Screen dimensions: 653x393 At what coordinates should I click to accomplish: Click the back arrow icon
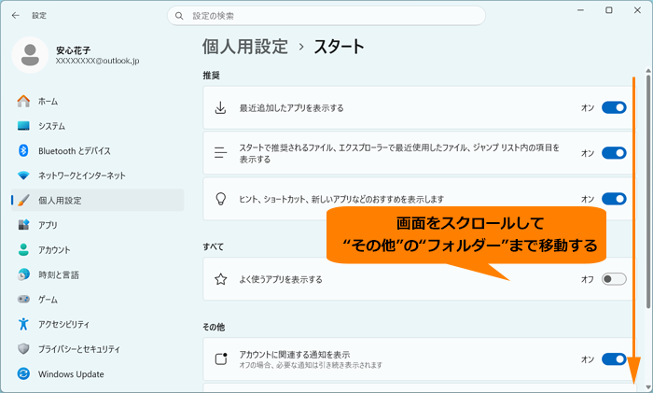tap(16, 16)
